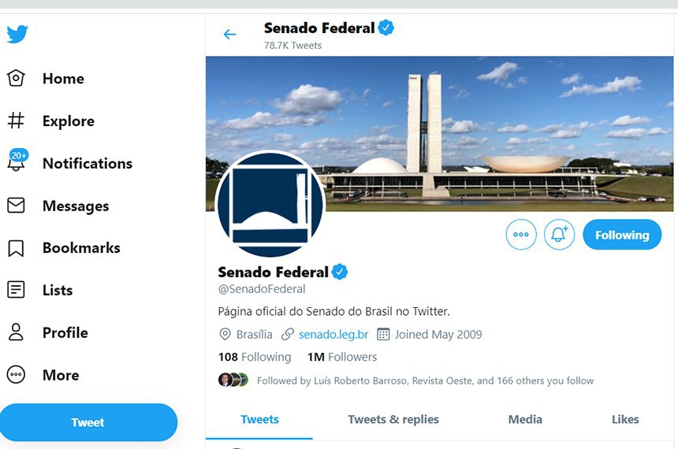Screen dimensions: 678x449
Task: Open Bookmarks from the sidebar
Action: pyautogui.click(x=80, y=248)
